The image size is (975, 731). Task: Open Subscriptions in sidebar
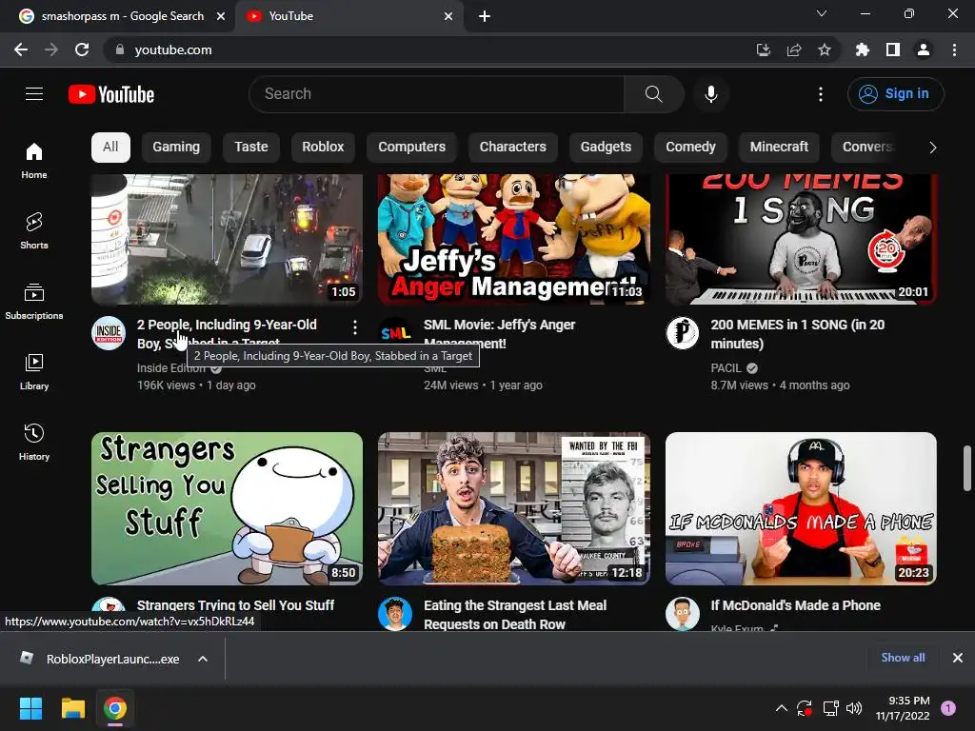(x=34, y=301)
